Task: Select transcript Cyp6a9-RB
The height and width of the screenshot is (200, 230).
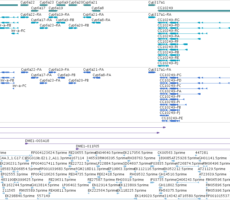Action: [65, 20]
